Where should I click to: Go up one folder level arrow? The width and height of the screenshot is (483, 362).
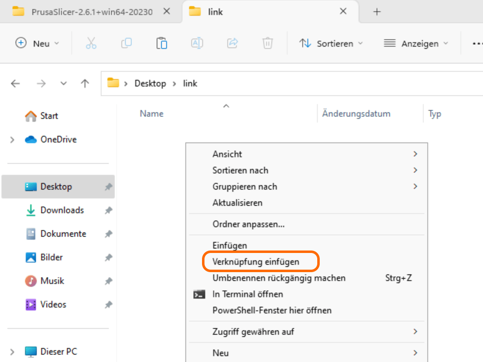85,84
